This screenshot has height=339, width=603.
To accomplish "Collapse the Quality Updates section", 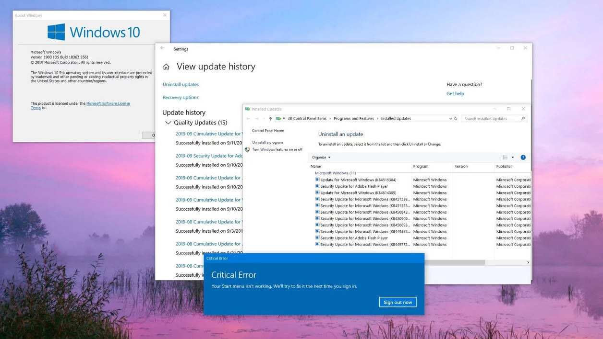I will pos(168,123).
